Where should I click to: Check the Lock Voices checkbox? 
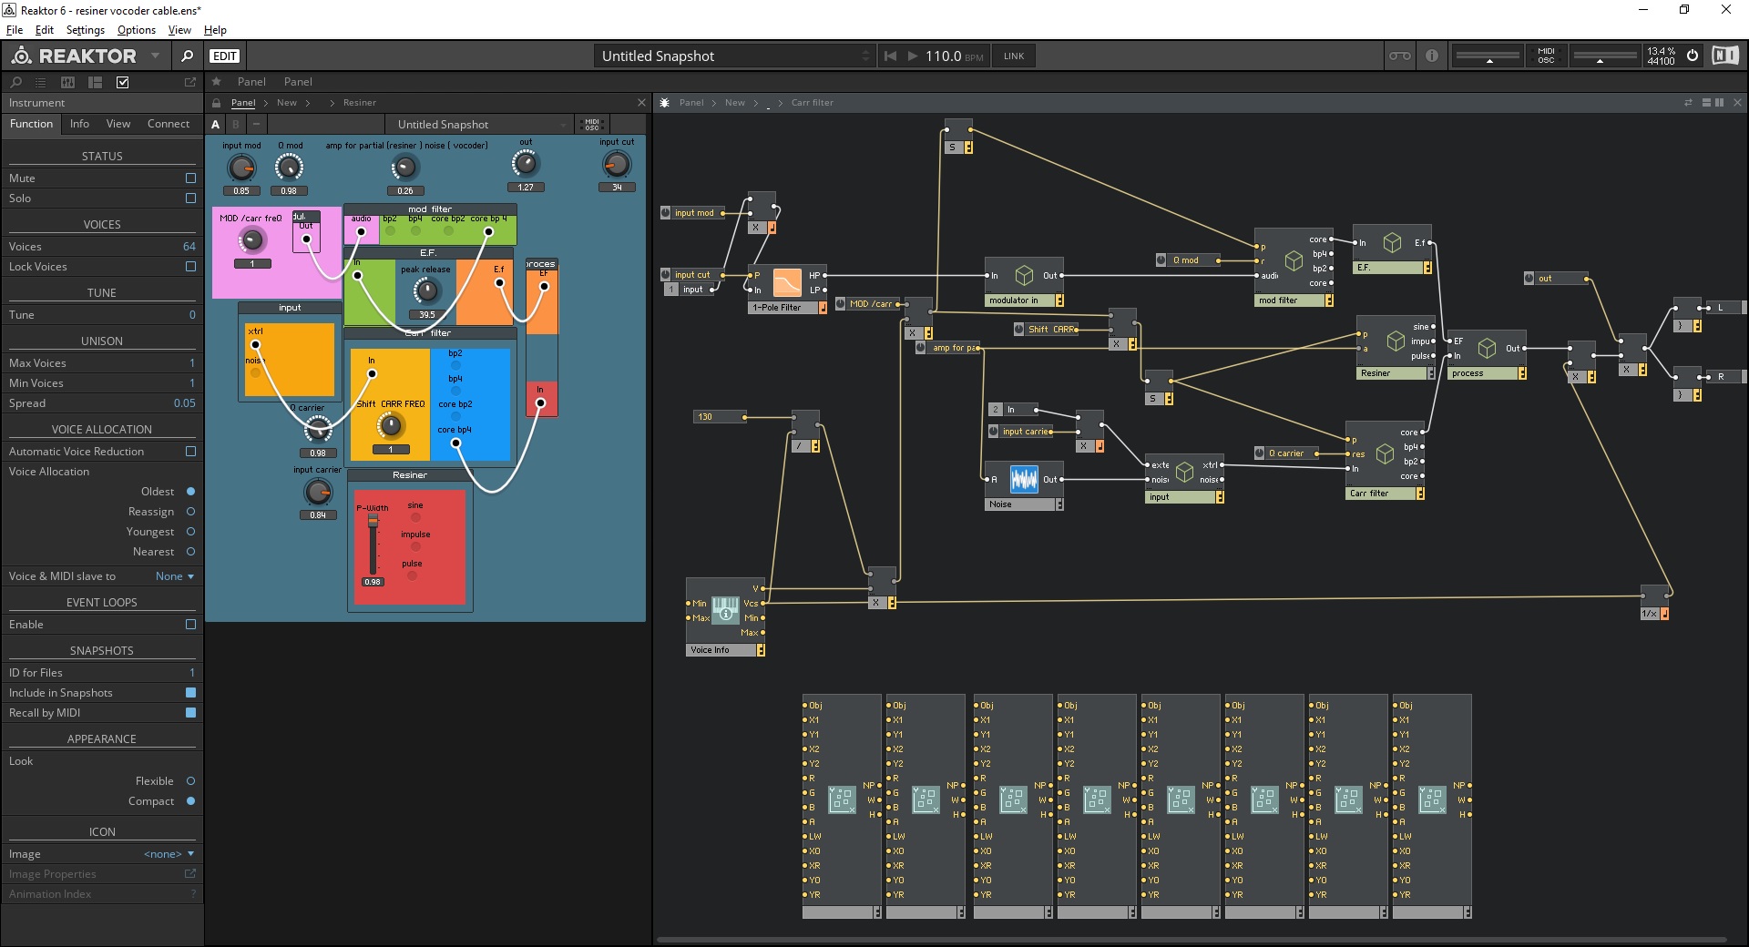pos(190,267)
